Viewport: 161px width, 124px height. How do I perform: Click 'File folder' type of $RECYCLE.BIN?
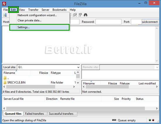[57, 82]
